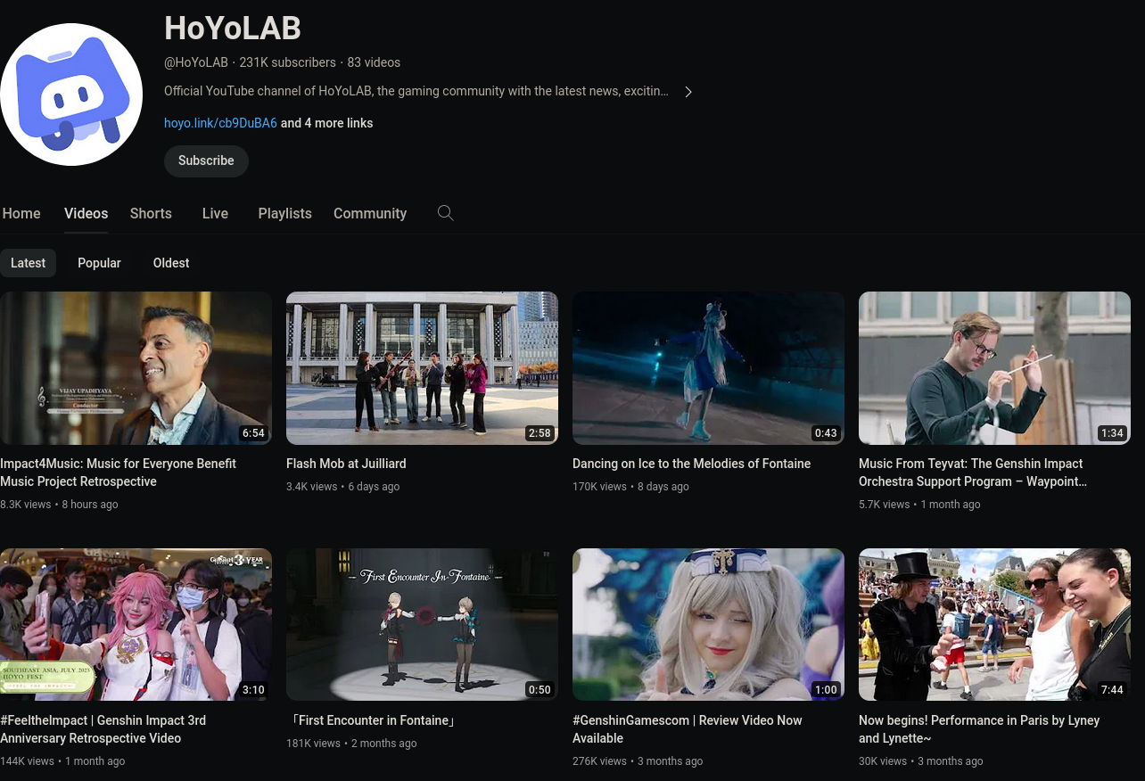Click the '@HoYoLAB' channel handle
This screenshot has height=781, width=1145.
pos(196,62)
